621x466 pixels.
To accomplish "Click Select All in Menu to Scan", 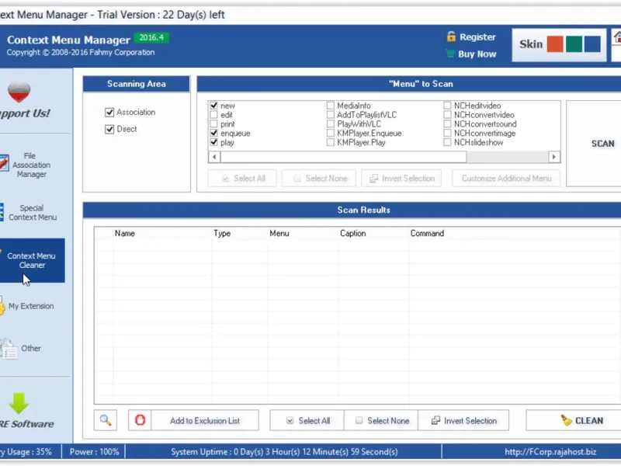I will [x=242, y=179].
